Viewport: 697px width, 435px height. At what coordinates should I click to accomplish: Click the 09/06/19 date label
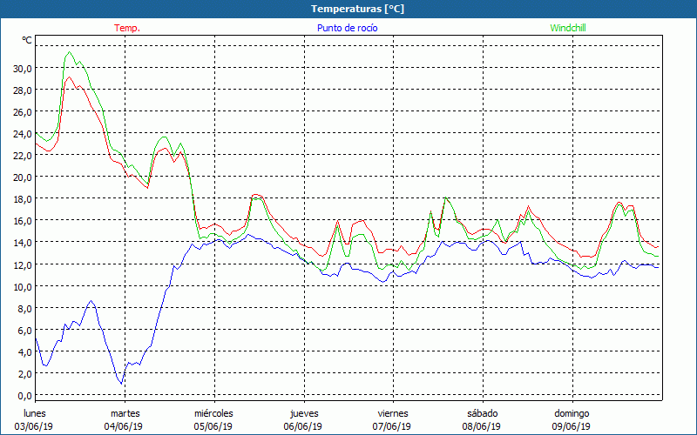pyautogui.click(x=572, y=426)
